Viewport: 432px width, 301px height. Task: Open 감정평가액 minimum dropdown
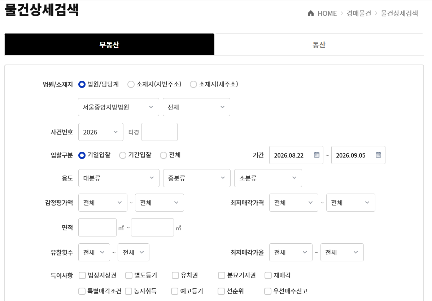click(103, 203)
